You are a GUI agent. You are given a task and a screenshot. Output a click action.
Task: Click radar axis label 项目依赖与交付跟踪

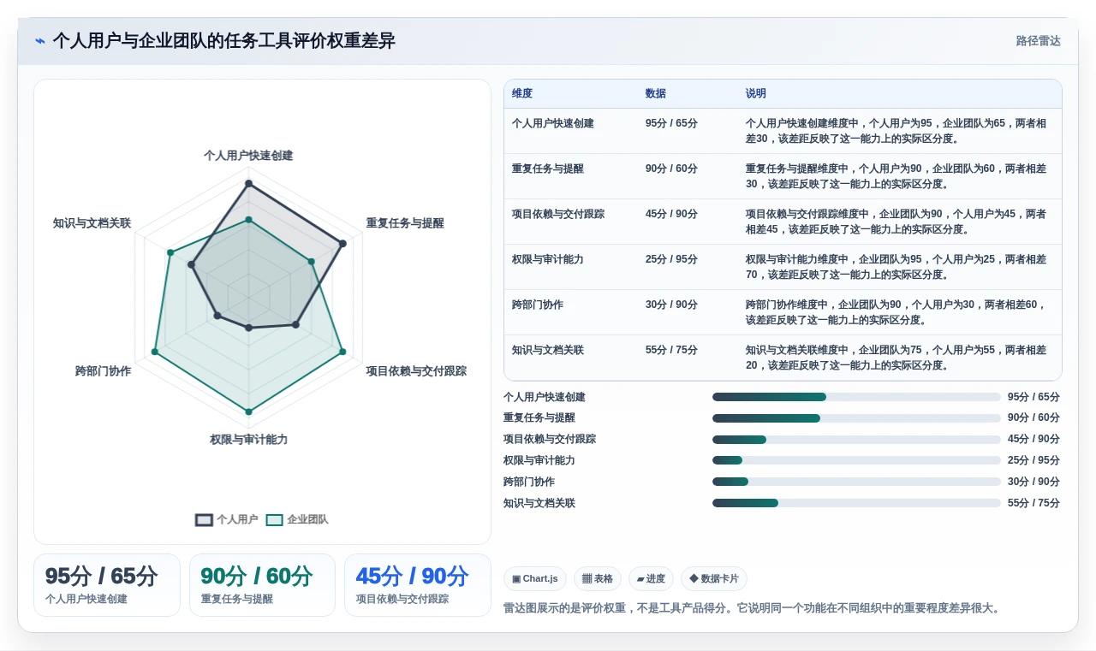(x=416, y=371)
